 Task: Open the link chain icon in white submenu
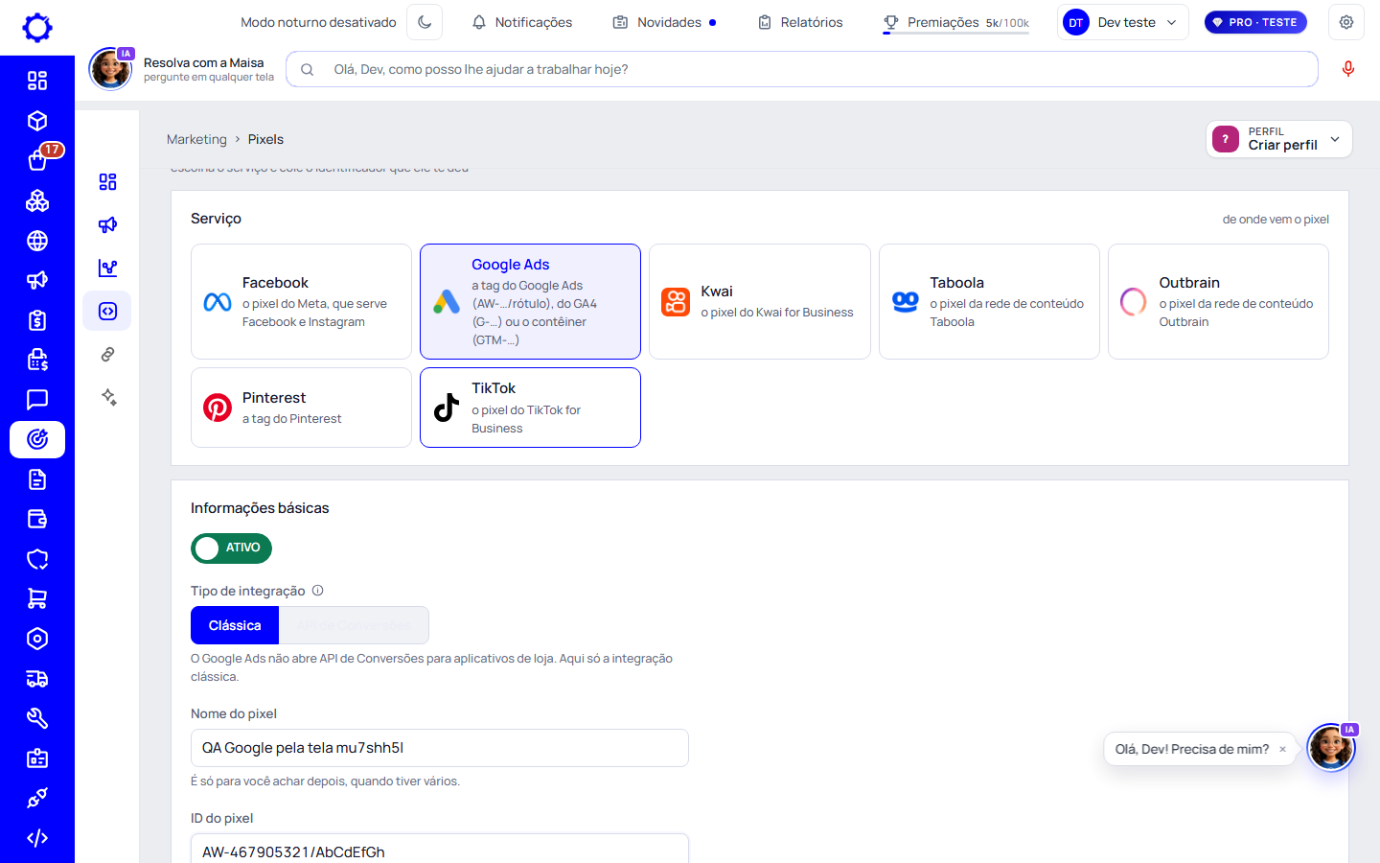pos(107,354)
